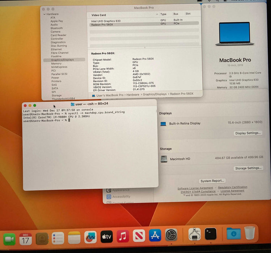Viewport: 271px width, 253px height.
Task: Select Power in hardware sidebar
Action: (55, 78)
